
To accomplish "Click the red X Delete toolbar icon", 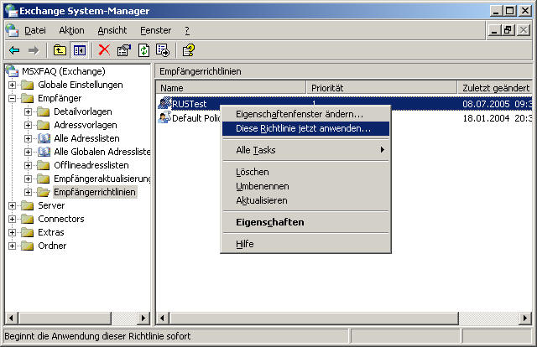I will [104, 50].
